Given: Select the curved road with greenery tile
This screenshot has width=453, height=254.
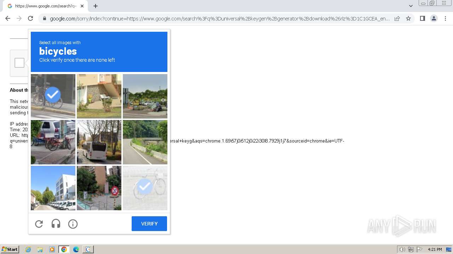Looking at the screenshot, I should (x=145, y=142).
